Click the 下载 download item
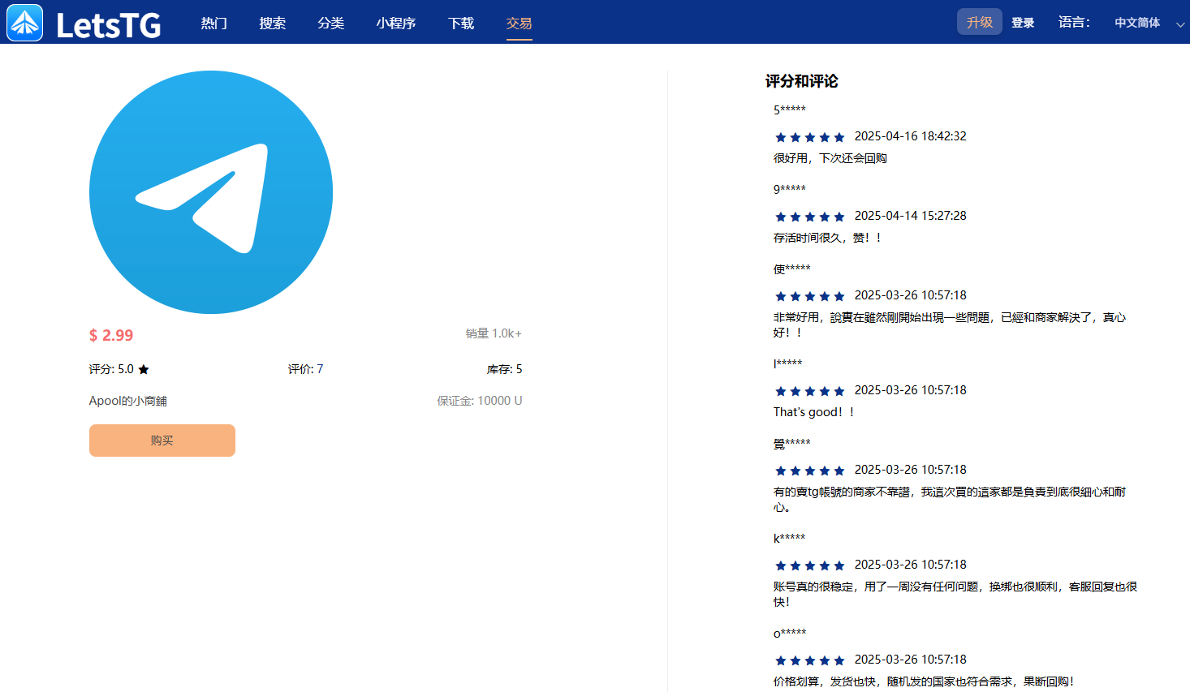Viewport: 1190px width, 692px height. click(460, 24)
